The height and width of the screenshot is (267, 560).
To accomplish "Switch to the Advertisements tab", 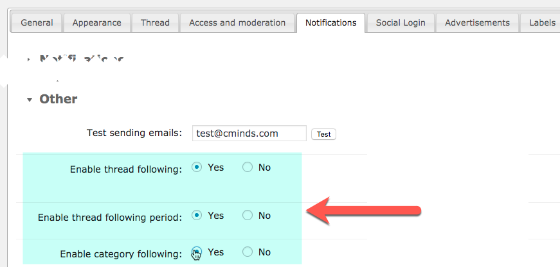I will coord(477,23).
